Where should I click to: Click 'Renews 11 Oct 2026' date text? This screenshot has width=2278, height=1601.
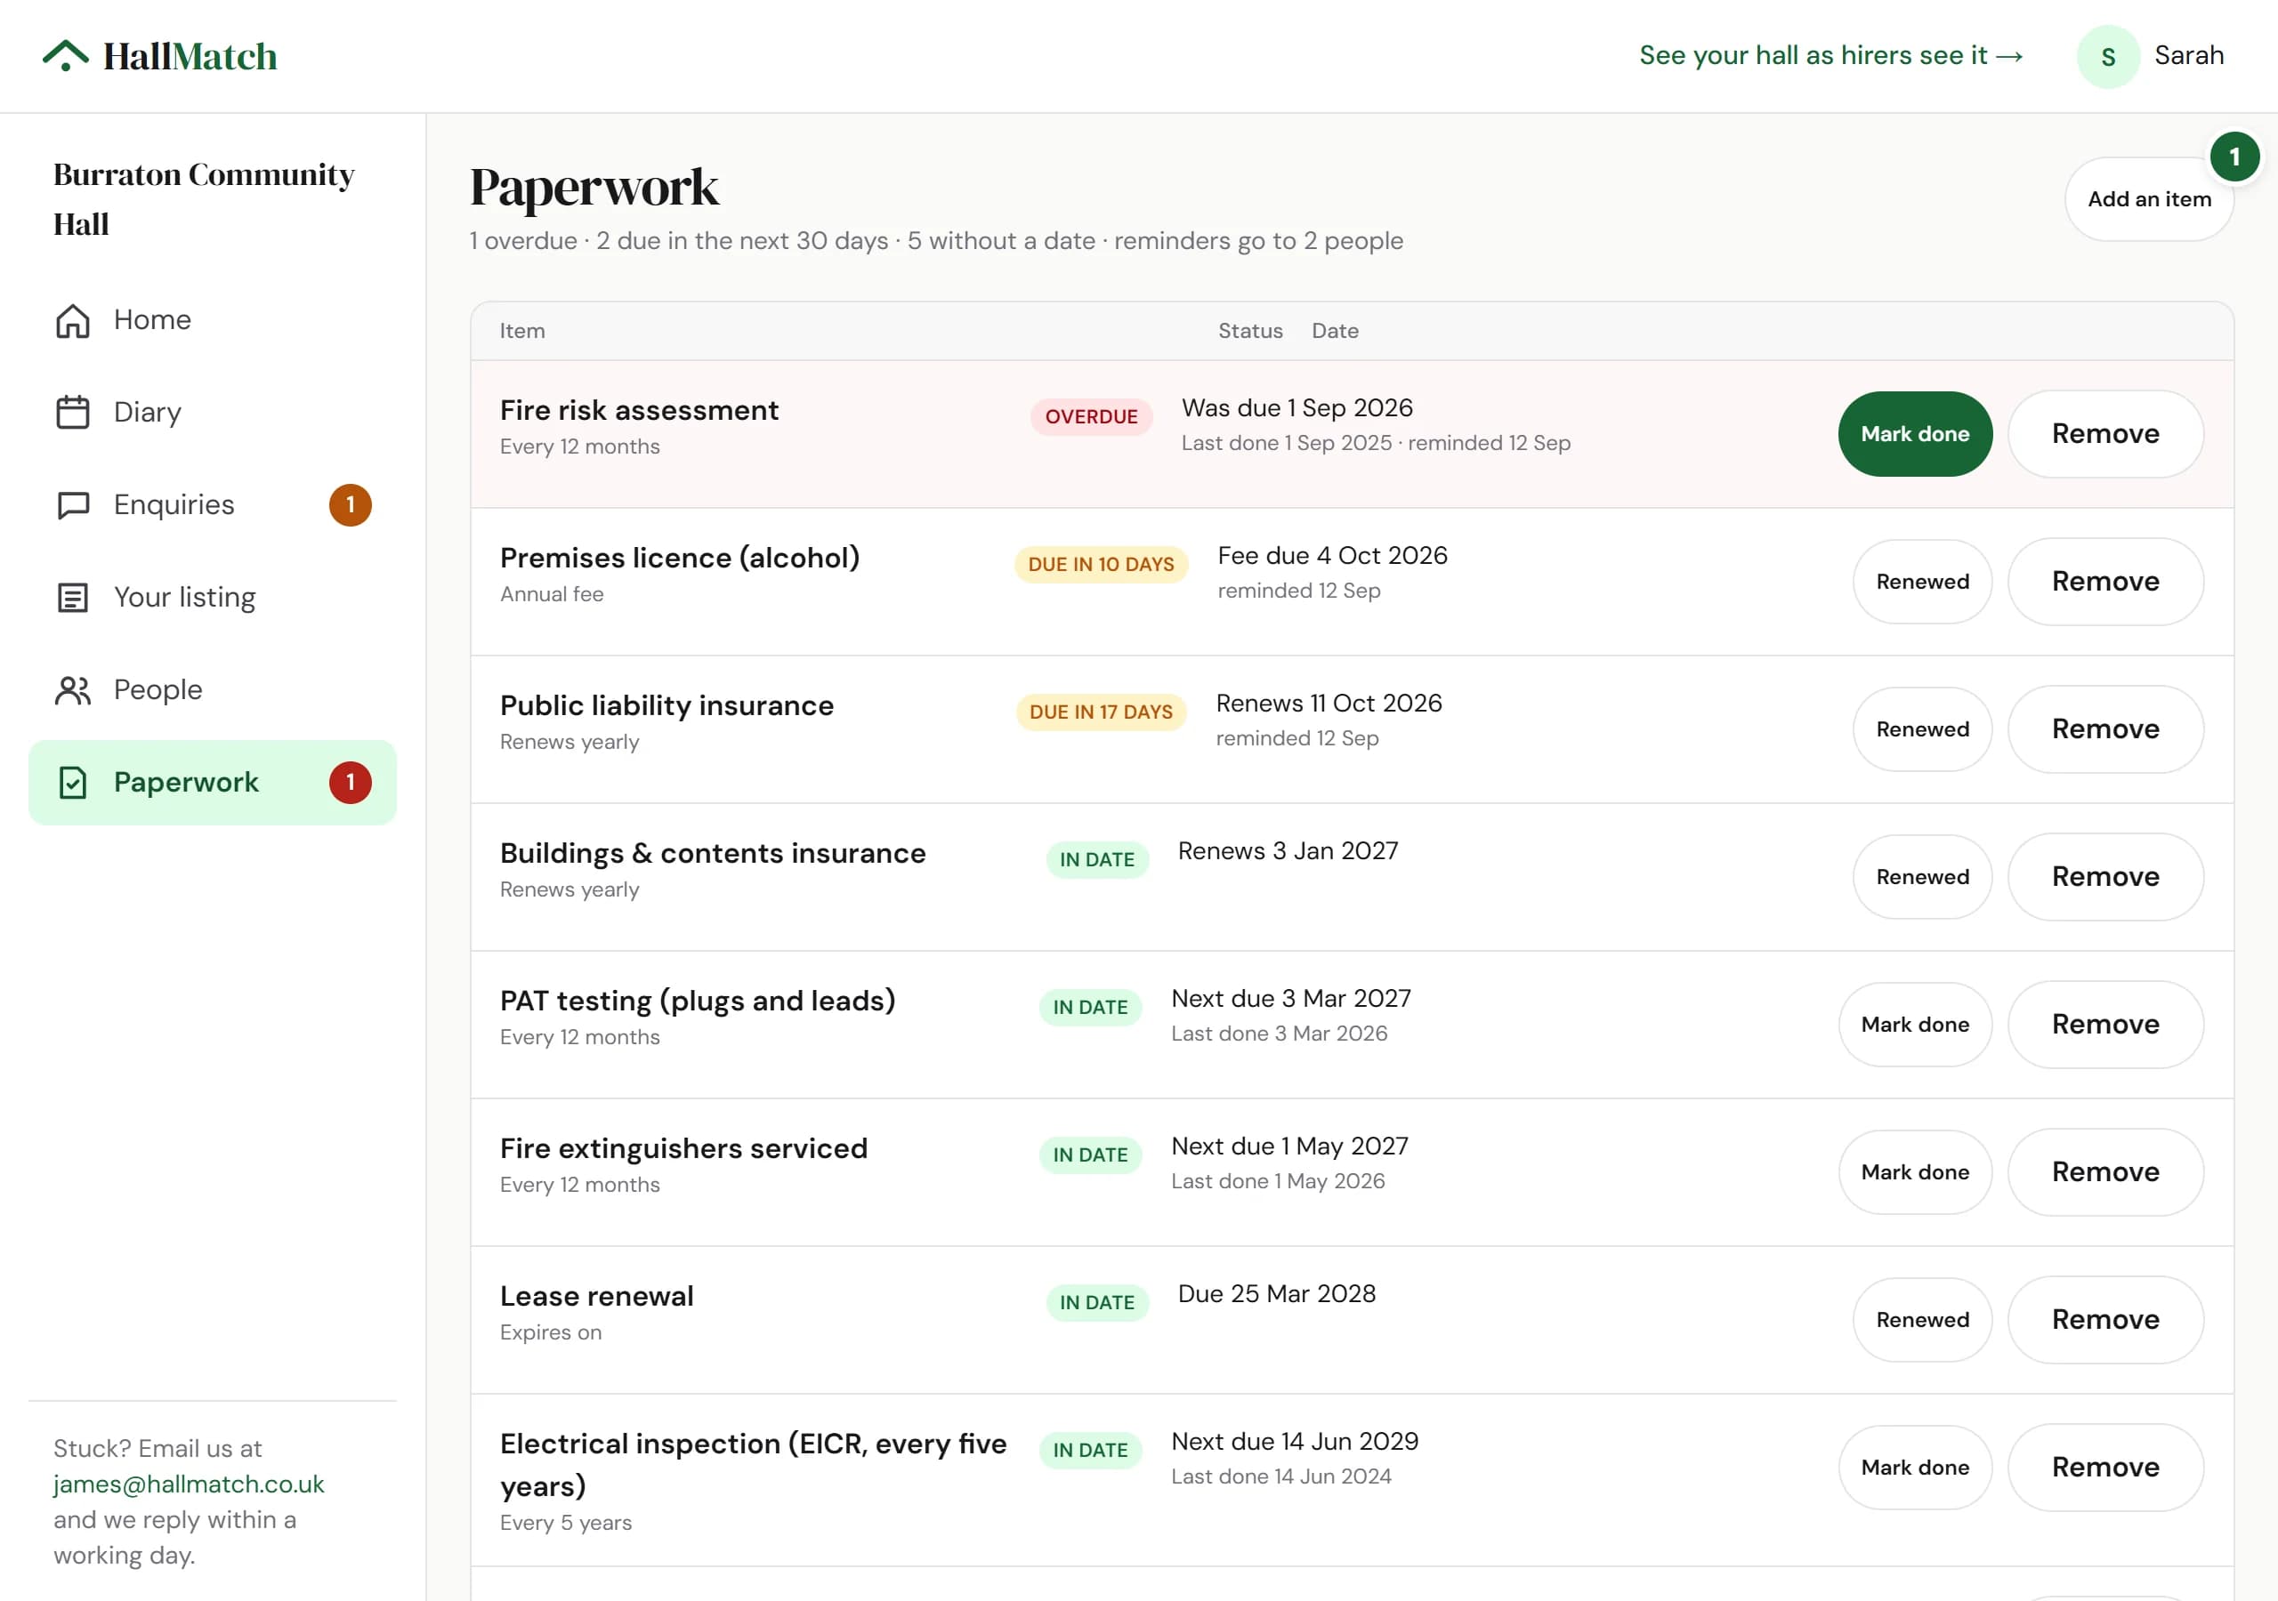click(x=1329, y=704)
